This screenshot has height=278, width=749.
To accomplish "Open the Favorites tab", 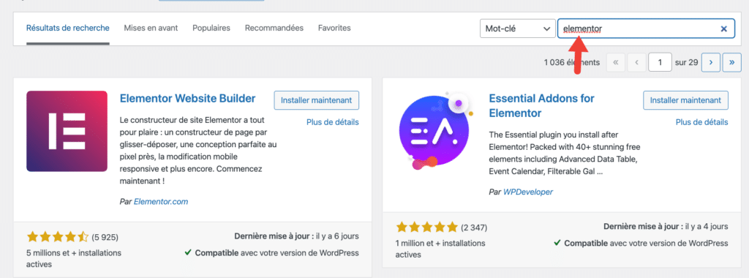I will [334, 29].
